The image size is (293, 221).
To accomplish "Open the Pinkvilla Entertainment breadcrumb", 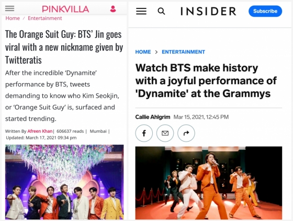I will (44, 18).
